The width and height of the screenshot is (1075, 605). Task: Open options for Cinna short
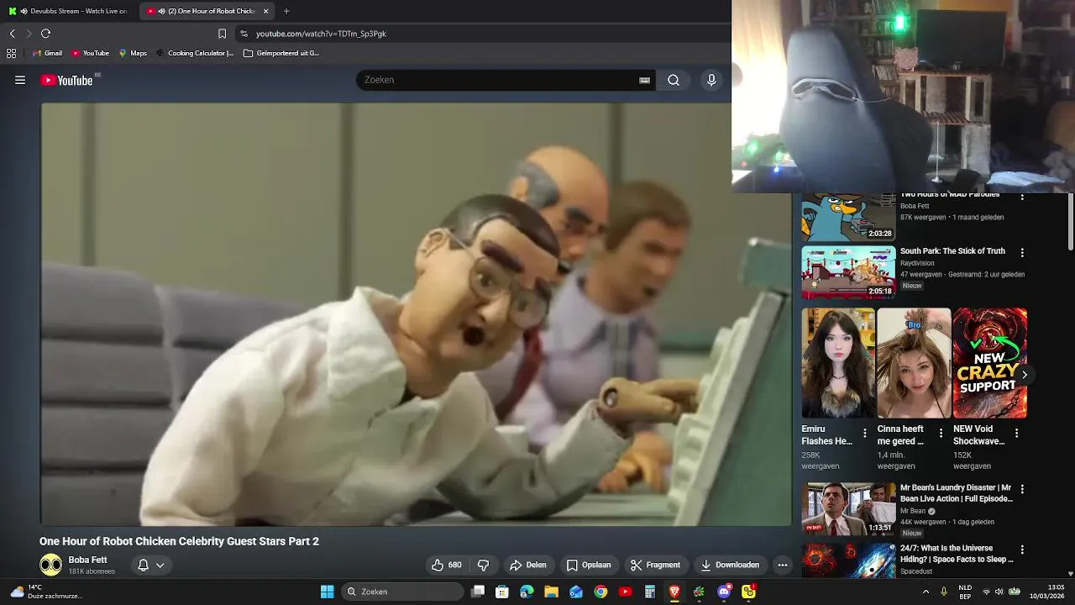(941, 434)
